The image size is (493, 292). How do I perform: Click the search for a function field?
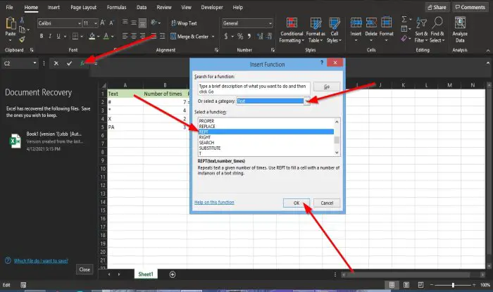point(254,89)
